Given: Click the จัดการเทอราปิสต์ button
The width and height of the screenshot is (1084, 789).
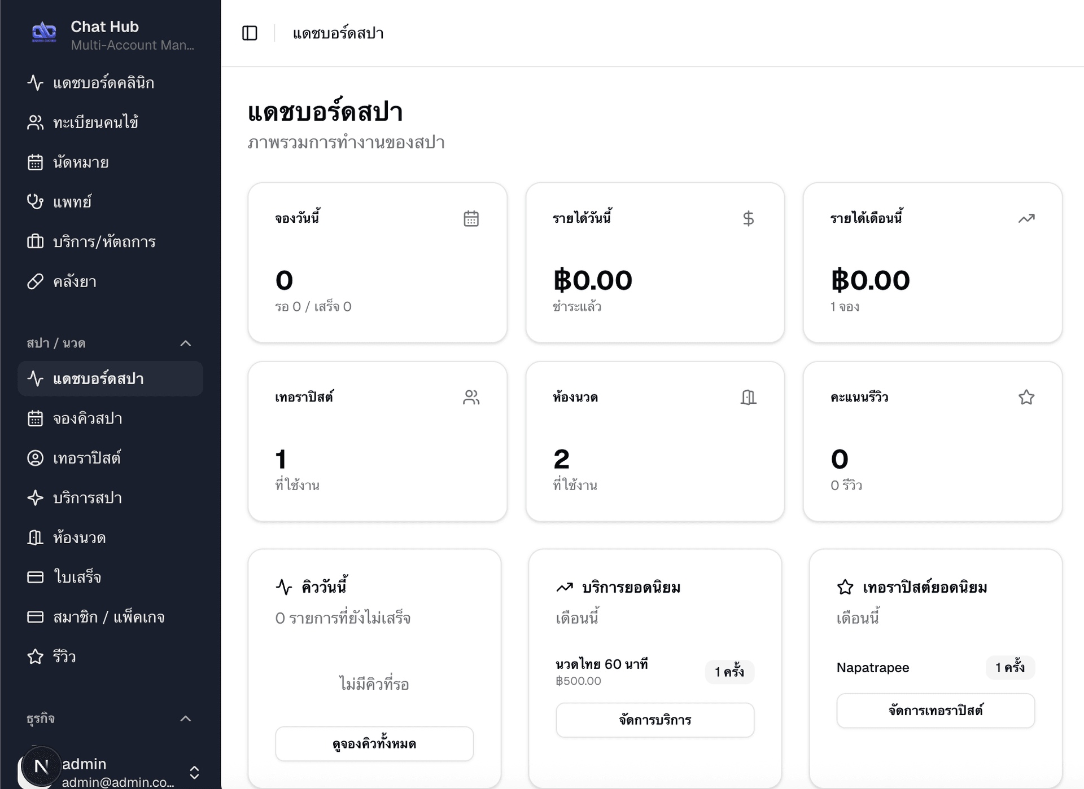Looking at the screenshot, I should point(935,711).
